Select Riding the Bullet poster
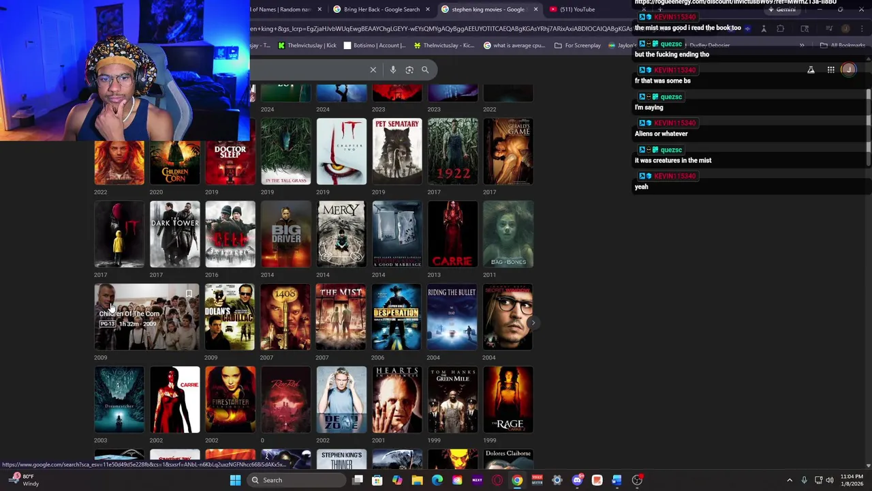Viewport: 872px width, 491px height. (x=453, y=317)
